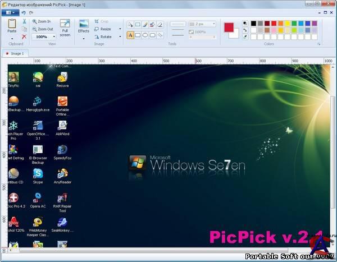The image size is (337, 262).
Task: Cut selection with the scissors icon
Action: tap(24, 21)
